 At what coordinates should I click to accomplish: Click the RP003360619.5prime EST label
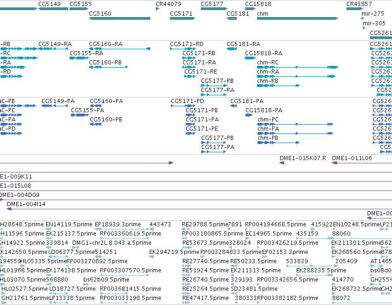tap(130, 234)
